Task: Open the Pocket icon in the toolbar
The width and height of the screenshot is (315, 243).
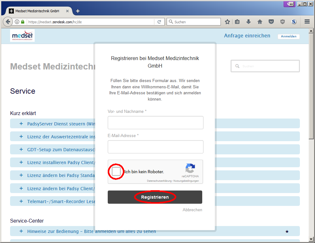Action: click(x=271, y=22)
